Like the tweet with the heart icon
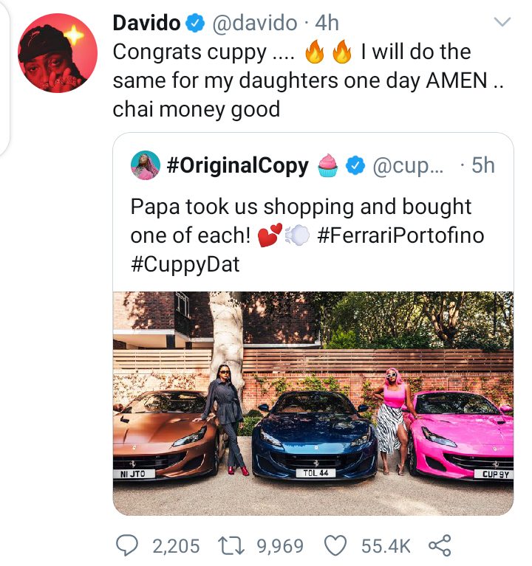Image resolution: width=532 pixels, height=566 pixels. [x=336, y=545]
